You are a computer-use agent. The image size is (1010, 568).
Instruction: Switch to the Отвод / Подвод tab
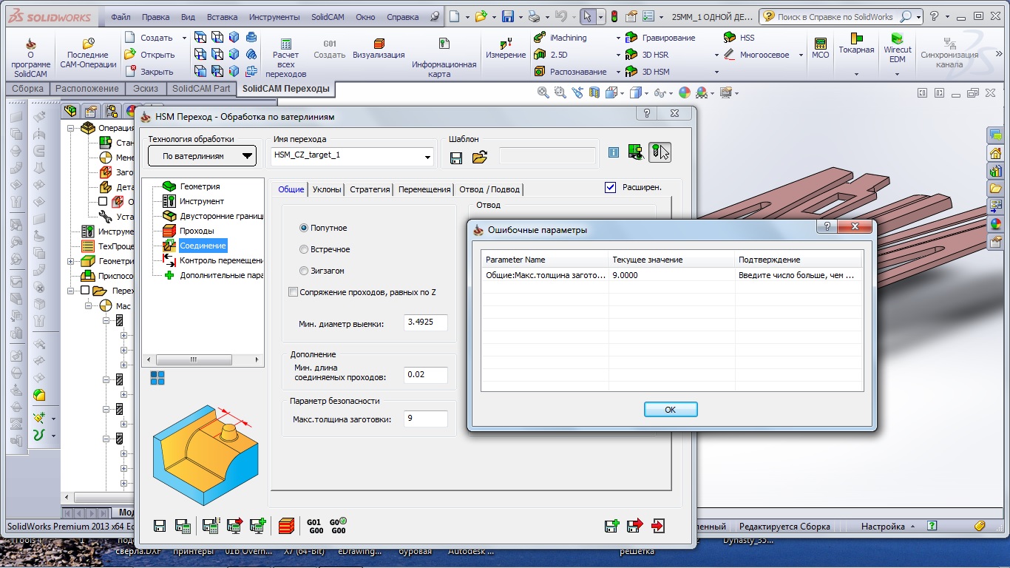[x=489, y=189]
